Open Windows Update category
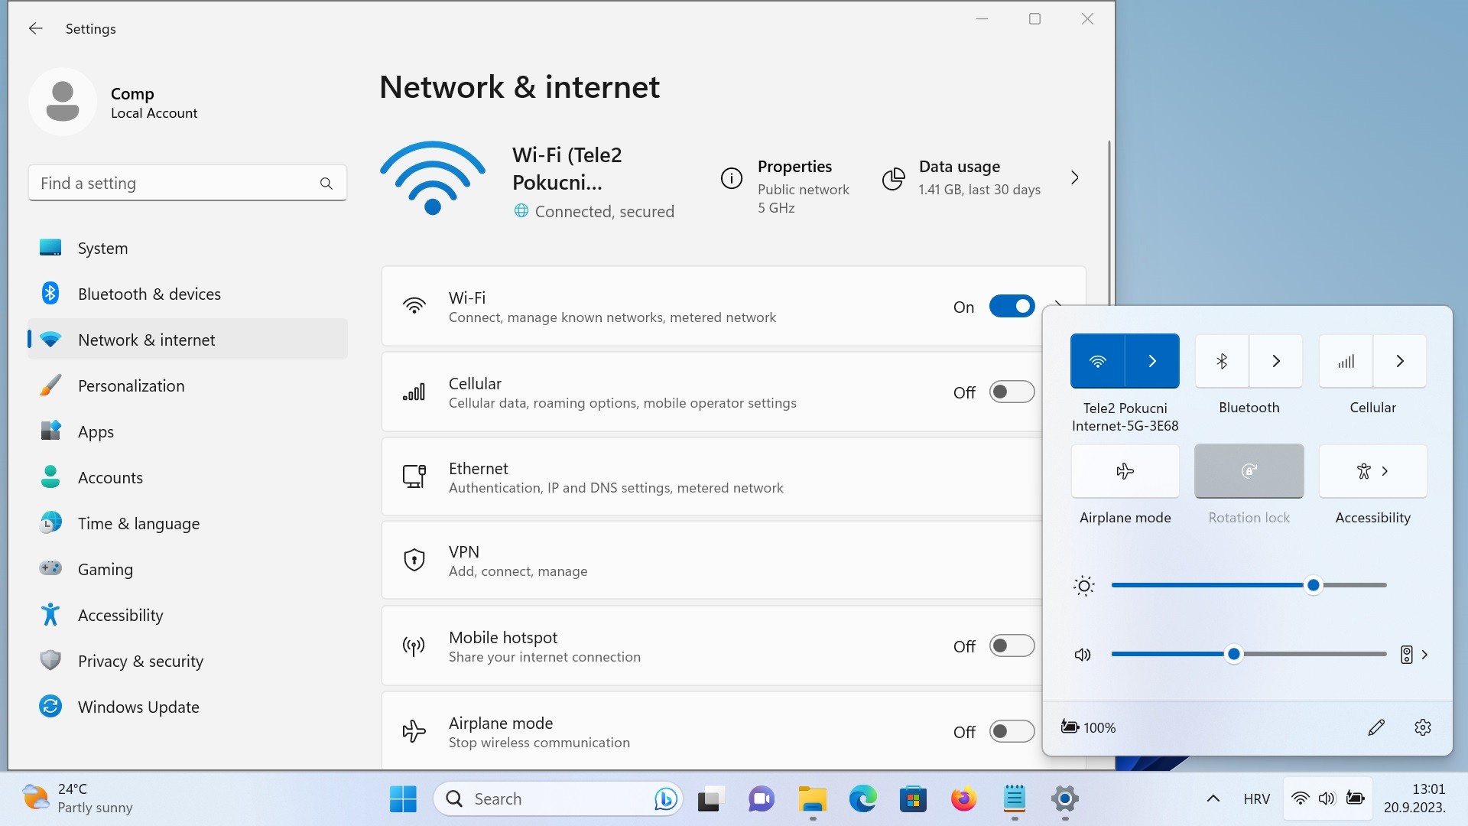The width and height of the screenshot is (1468, 826). click(x=187, y=707)
